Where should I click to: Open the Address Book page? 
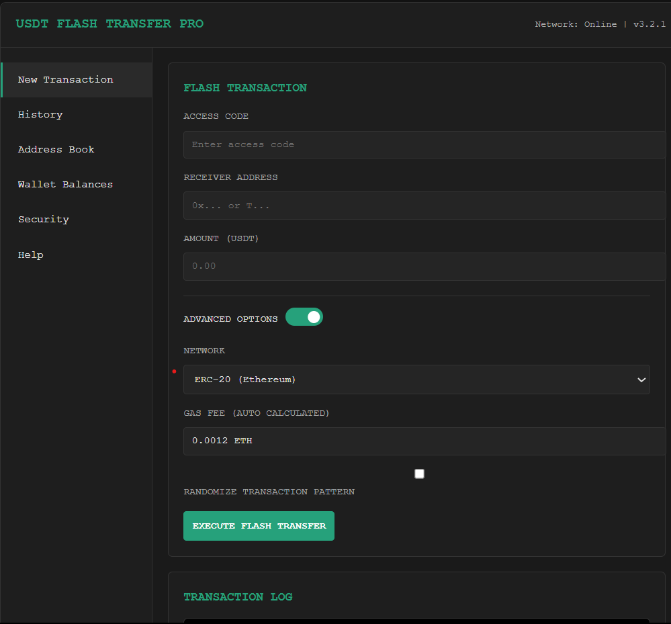(56, 150)
